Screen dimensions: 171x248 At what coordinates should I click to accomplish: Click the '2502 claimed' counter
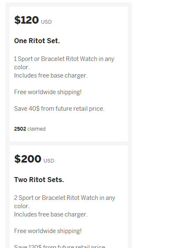tap(30, 129)
